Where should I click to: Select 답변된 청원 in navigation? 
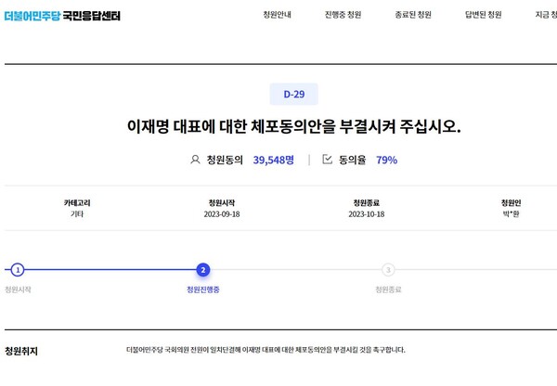pos(483,16)
